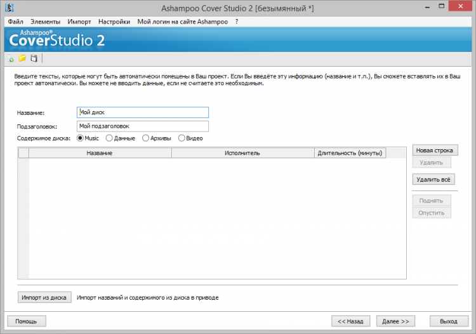The image size is (476, 334).
Task: Open the Настройки menu
Action: [114, 22]
